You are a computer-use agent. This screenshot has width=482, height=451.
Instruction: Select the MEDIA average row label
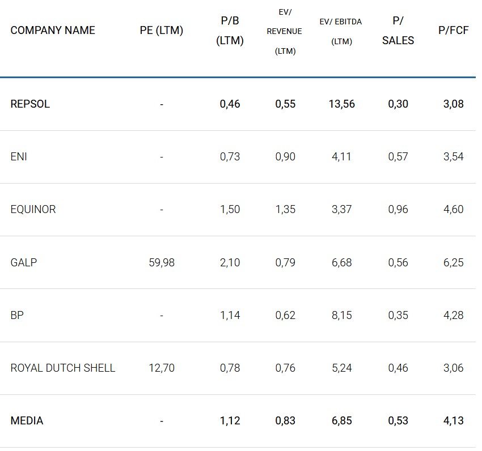click(27, 420)
